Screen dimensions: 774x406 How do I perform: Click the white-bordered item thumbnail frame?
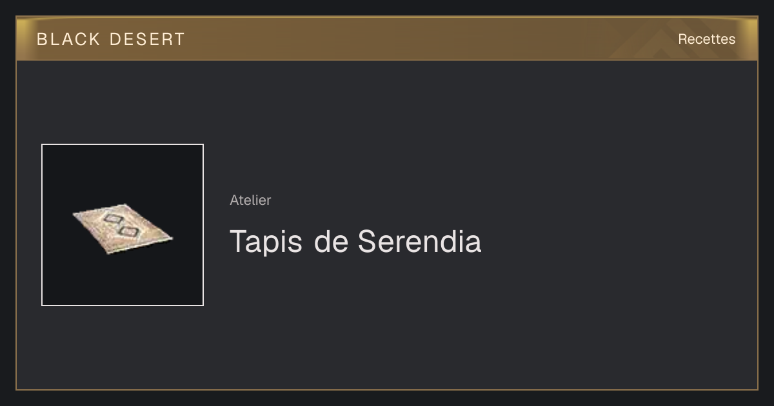pos(123,225)
